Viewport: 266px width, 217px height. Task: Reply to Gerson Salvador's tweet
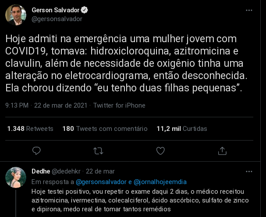click(x=37, y=151)
